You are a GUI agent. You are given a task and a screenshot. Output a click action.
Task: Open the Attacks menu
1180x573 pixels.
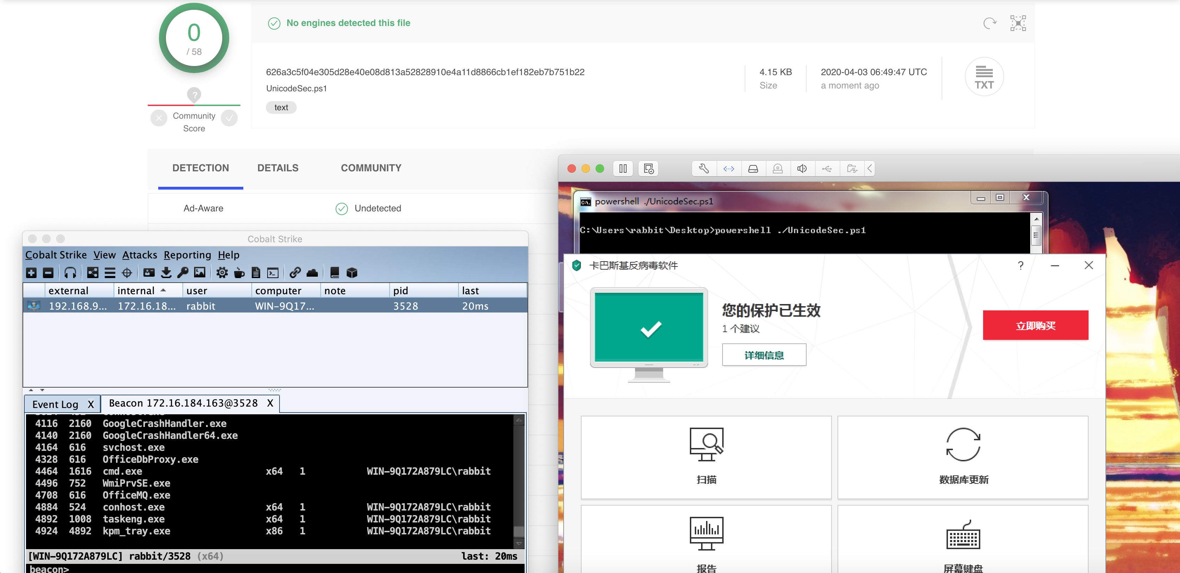tap(139, 255)
